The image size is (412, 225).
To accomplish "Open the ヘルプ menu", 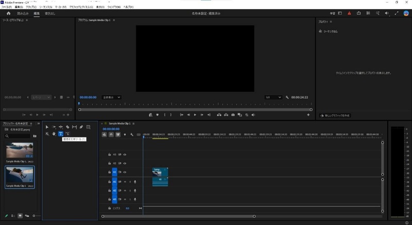I will (x=128, y=7).
